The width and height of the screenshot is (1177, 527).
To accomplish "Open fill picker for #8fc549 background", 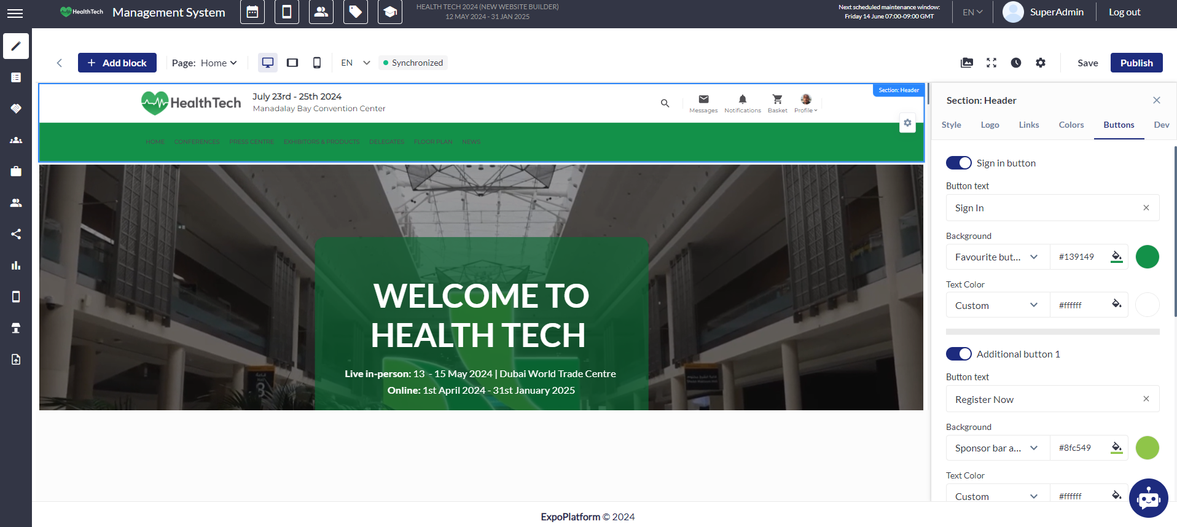I will 1117,448.
